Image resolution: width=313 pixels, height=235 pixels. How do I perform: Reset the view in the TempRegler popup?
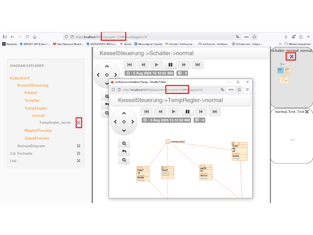(124, 151)
